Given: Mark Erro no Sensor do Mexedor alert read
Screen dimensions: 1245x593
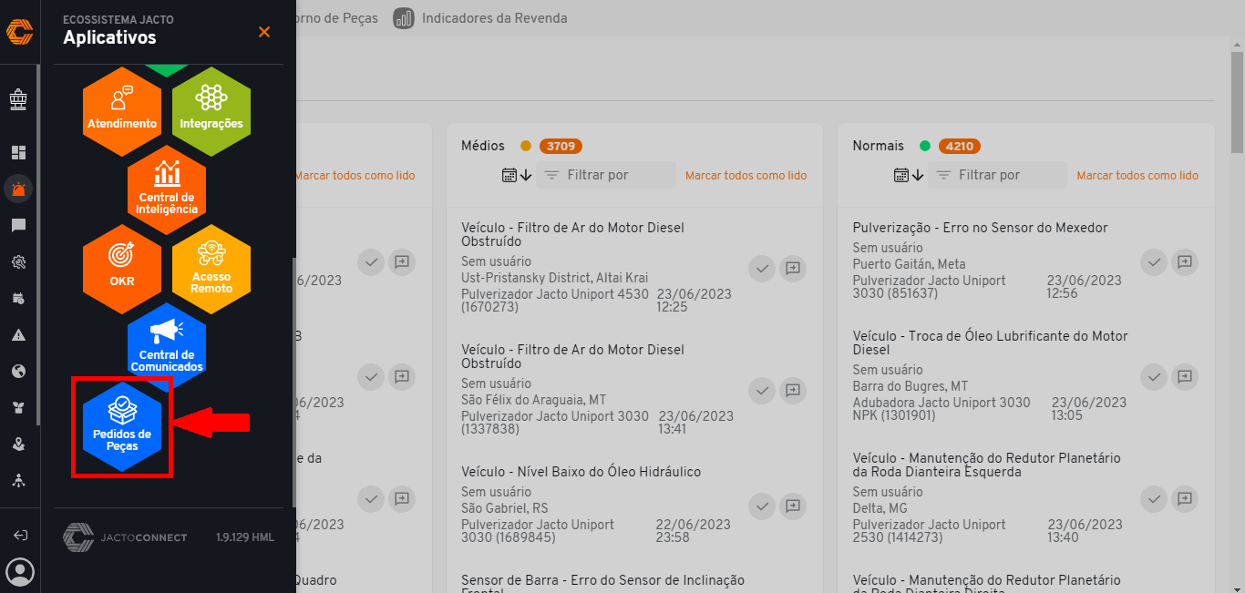Looking at the screenshot, I should tap(1155, 261).
